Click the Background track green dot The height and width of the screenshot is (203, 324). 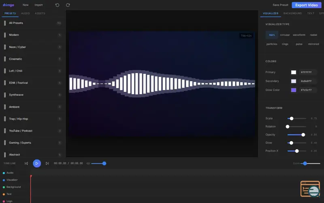pos(4,187)
